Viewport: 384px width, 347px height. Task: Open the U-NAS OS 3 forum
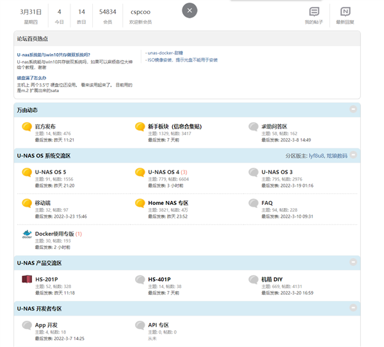(x=277, y=172)
